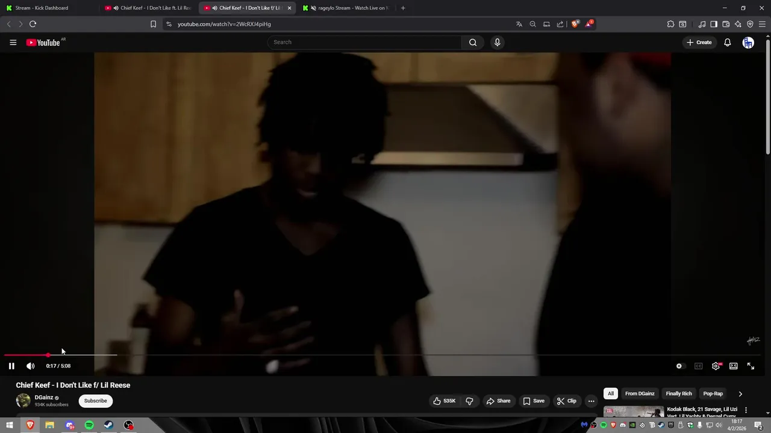Open zoom level icon in address bar
The image size is (771, 433).
click(532, 24)
